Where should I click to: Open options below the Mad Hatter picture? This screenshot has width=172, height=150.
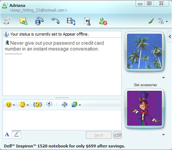163,135
